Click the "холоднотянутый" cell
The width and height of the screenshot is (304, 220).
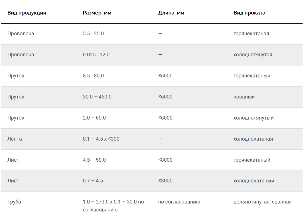pos(254,118)
